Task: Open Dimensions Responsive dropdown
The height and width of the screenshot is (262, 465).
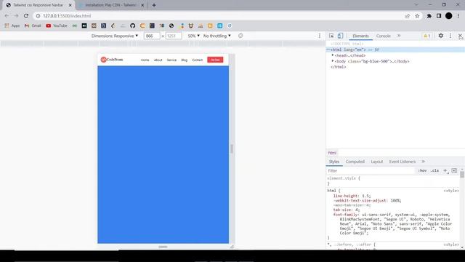Action: (115, 36)
